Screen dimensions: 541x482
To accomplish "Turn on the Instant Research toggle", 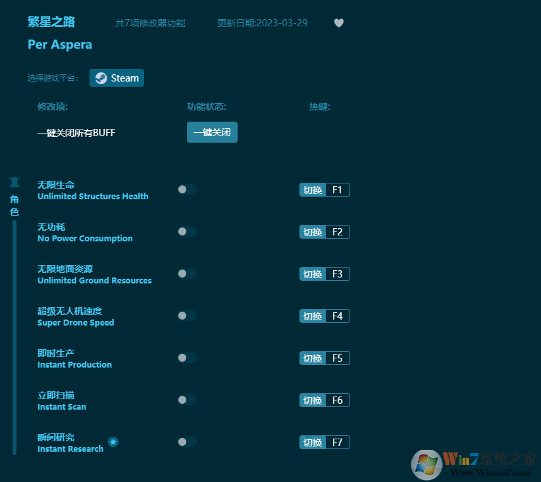I will 187,442.
